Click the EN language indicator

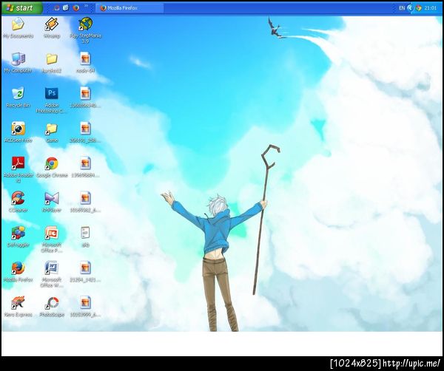tap(402, 8)
